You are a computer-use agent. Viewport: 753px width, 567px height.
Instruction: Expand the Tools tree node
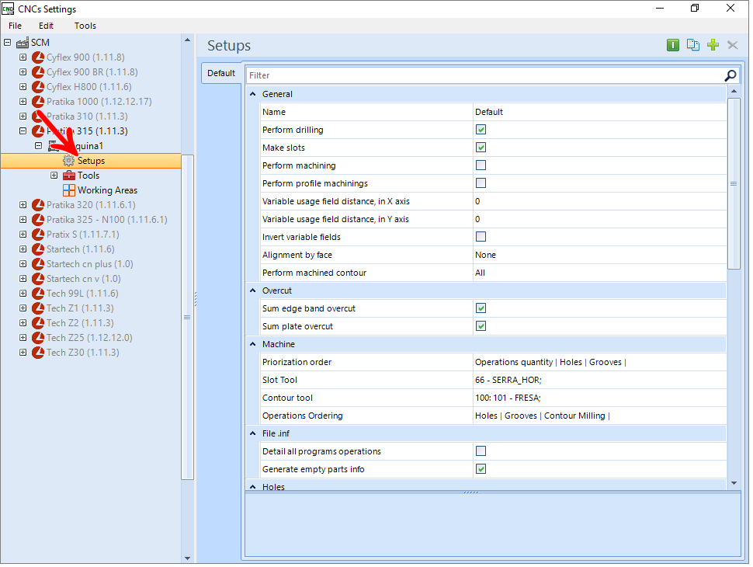tap(54, 176)
